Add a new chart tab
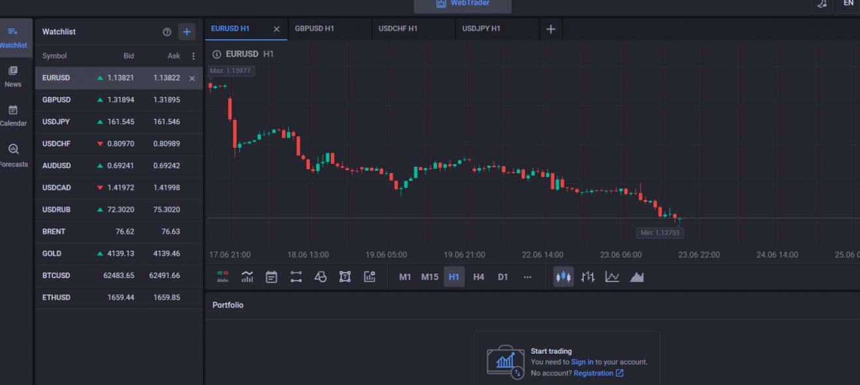 point(551,29)
